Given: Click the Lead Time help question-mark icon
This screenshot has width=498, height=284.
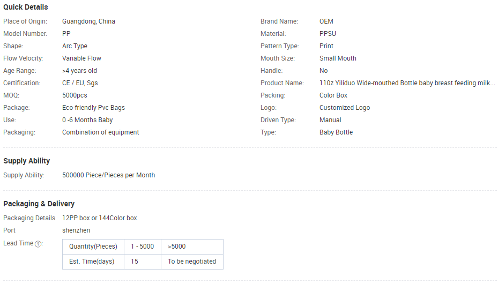Looking at the screenshot, I should click(x=38, y=244).
